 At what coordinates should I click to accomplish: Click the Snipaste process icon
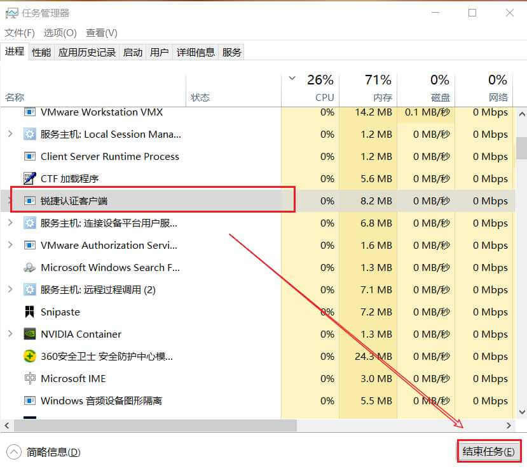(30, 312)
